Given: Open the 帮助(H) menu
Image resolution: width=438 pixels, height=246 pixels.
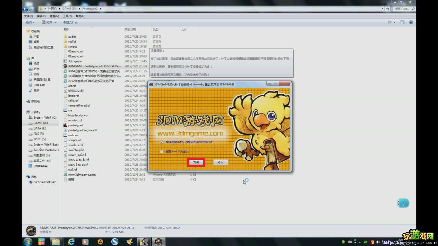Looking at the screenshot, I should [80, 16].
